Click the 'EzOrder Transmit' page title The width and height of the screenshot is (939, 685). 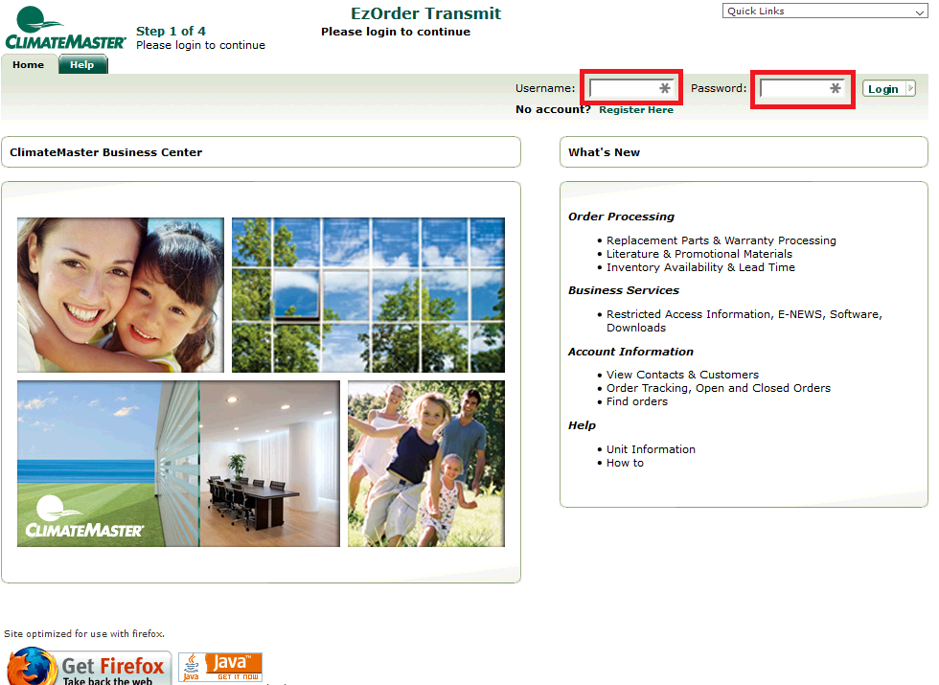[x=425, y=13]
